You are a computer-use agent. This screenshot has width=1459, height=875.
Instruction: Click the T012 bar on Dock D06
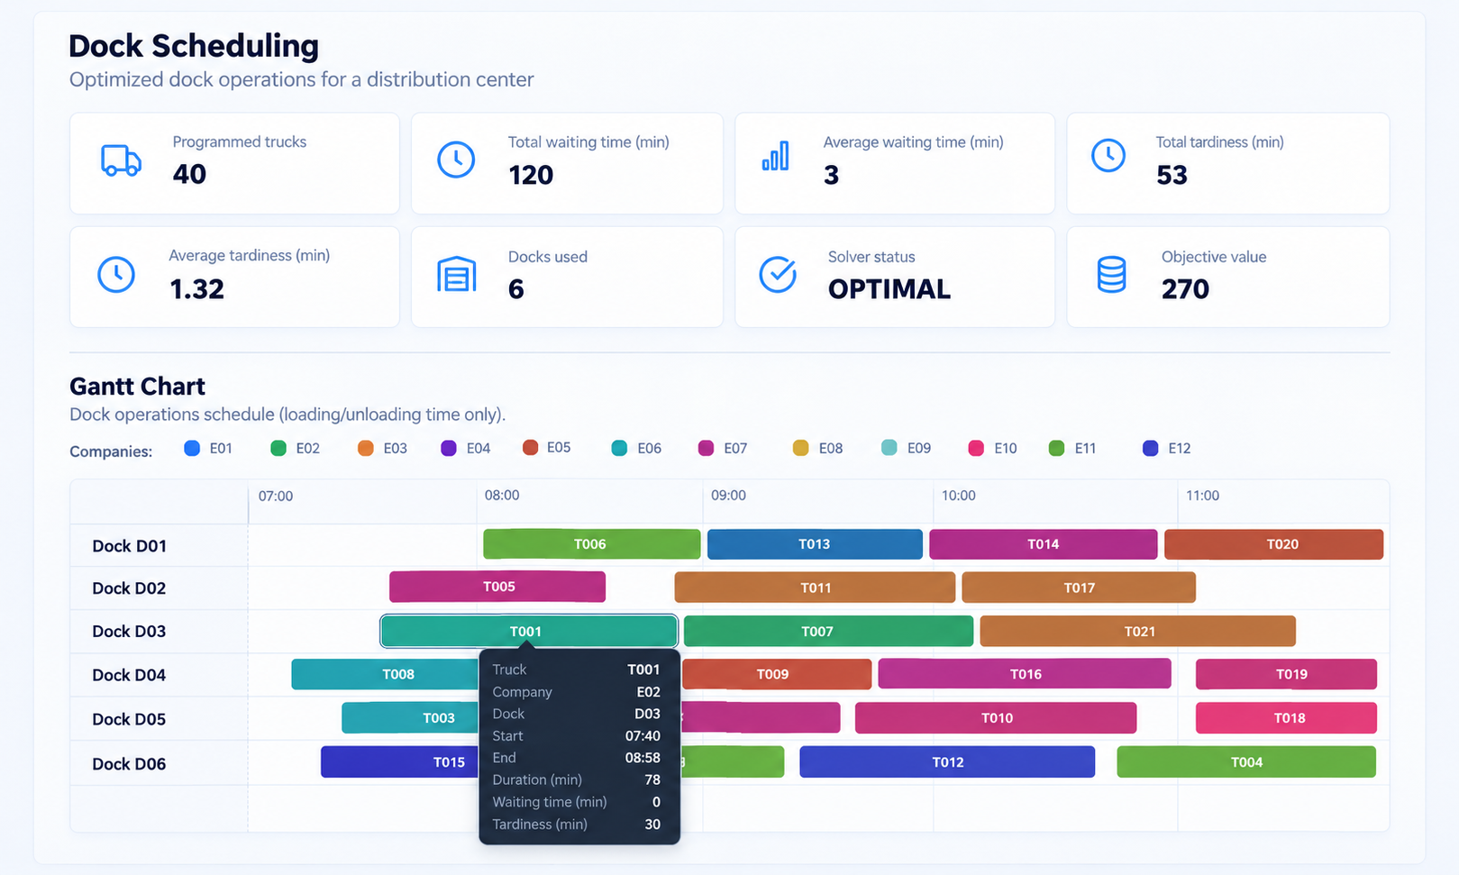tap(947, 762)
